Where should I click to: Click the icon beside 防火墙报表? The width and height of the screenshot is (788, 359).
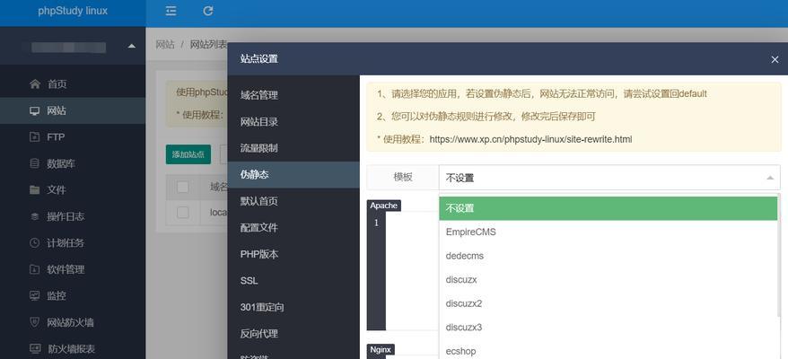(35, 348)
